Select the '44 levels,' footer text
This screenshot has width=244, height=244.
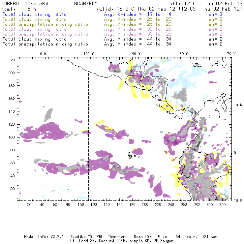point(186,237)
